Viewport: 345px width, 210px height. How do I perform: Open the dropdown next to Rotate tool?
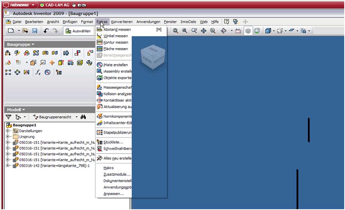click(x=231, y=31)
